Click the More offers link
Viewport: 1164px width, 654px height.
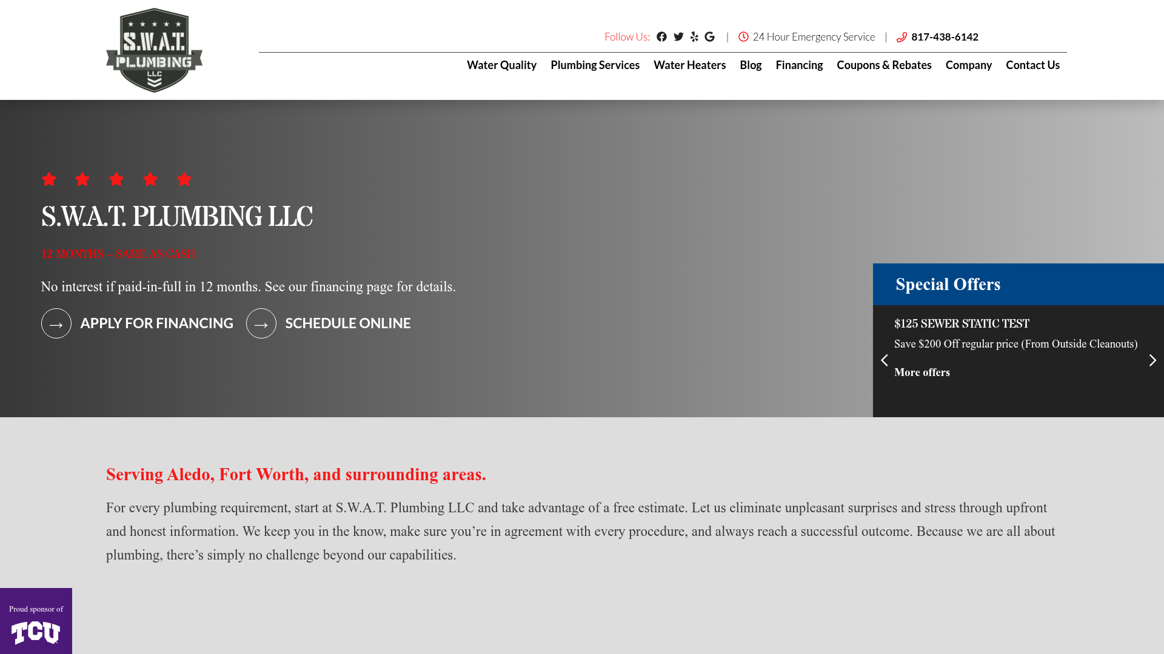click(x=921, y=372)
